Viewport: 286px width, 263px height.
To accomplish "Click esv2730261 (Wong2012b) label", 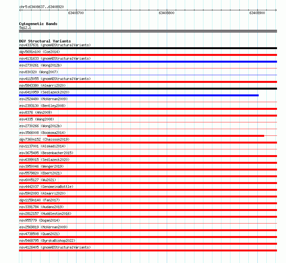I will pos(40,65).
